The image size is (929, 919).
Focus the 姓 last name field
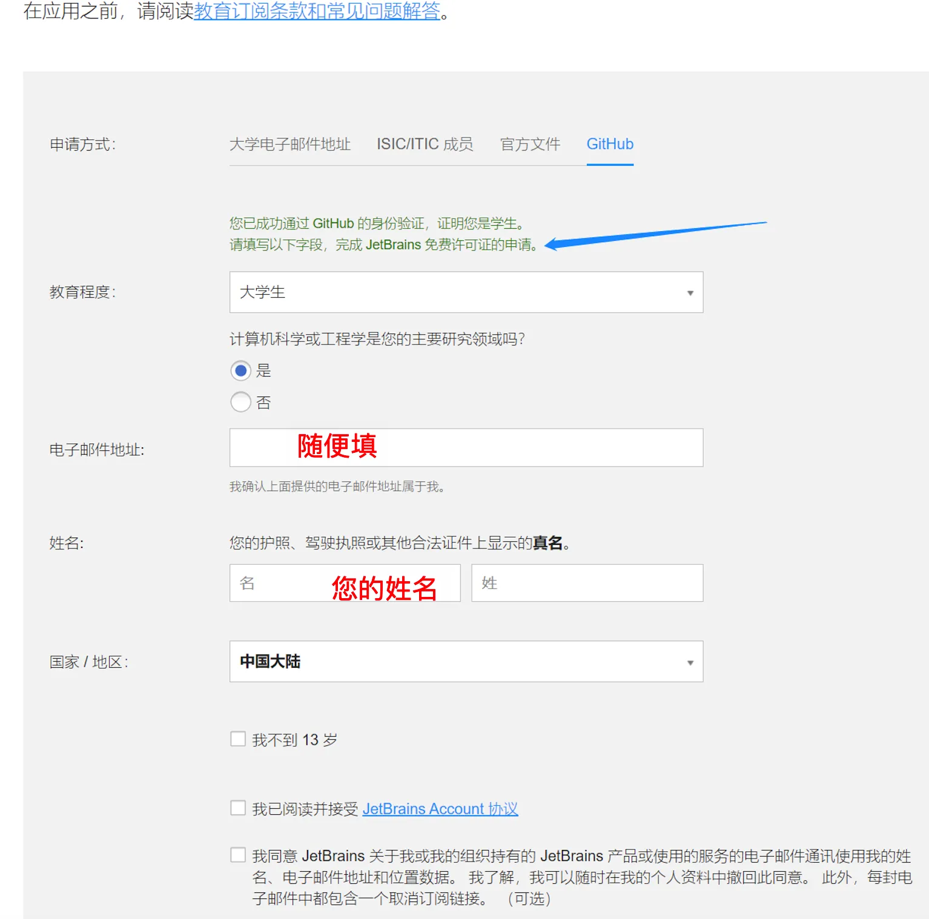[x=586, y=583]
